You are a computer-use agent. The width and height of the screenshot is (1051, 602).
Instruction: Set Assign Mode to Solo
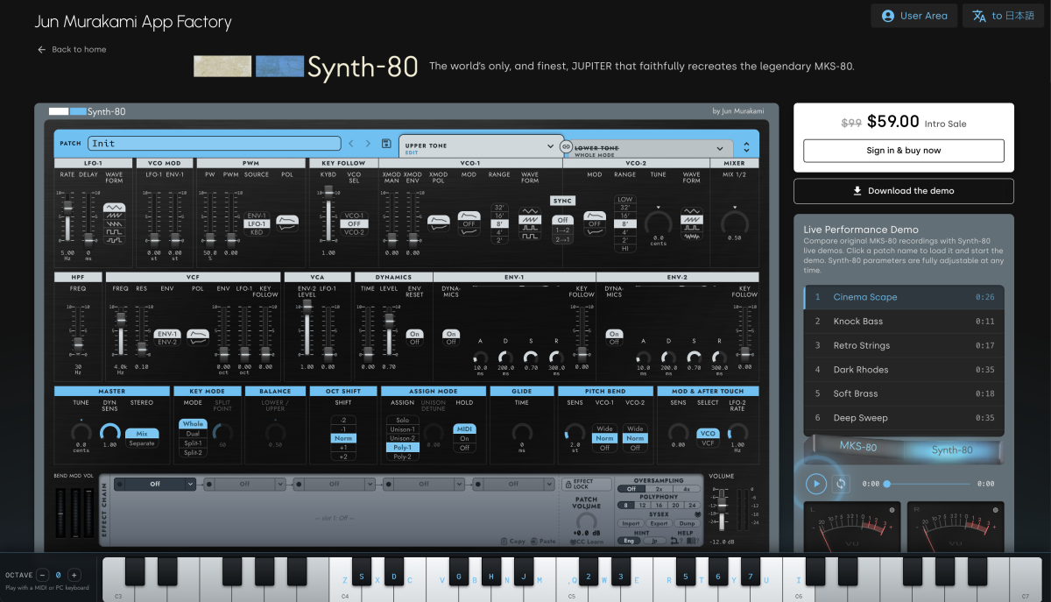402,420
